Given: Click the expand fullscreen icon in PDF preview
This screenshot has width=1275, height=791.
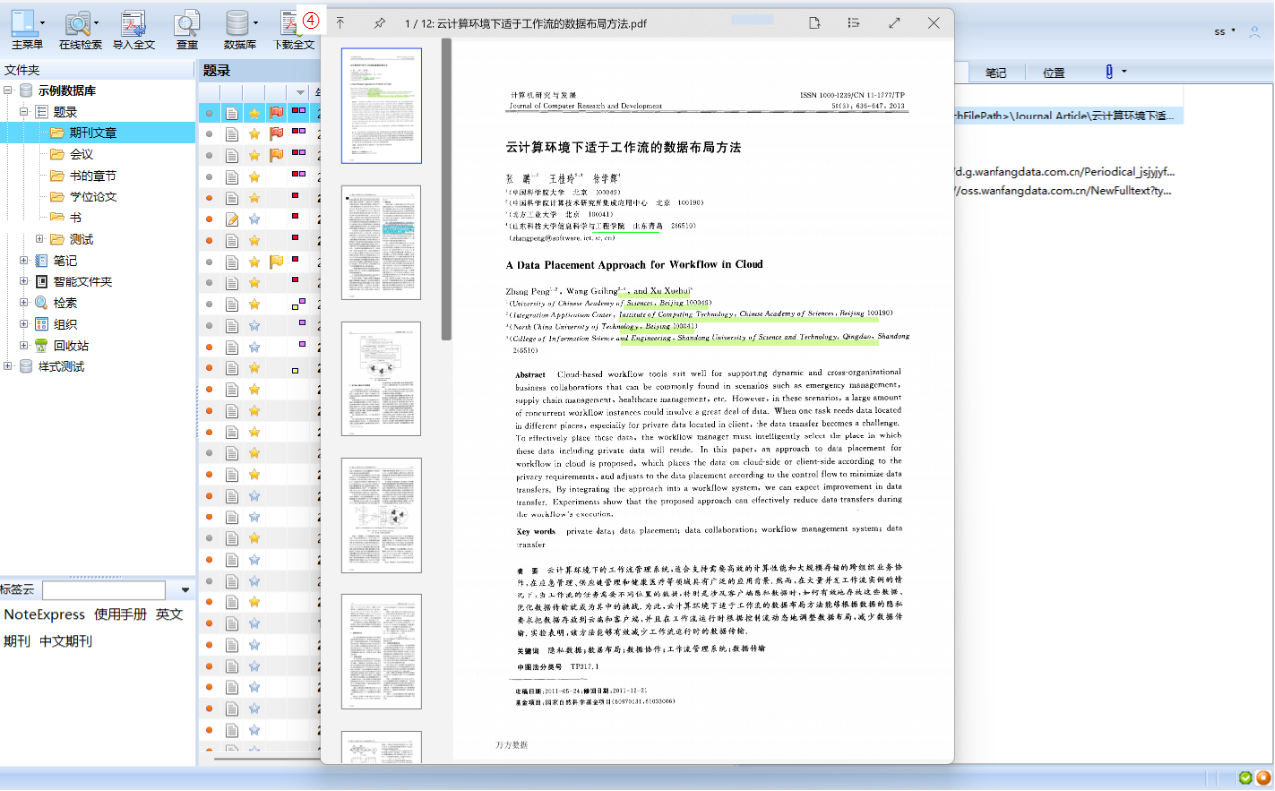Looking at the screenshot, I should (894, 23).
